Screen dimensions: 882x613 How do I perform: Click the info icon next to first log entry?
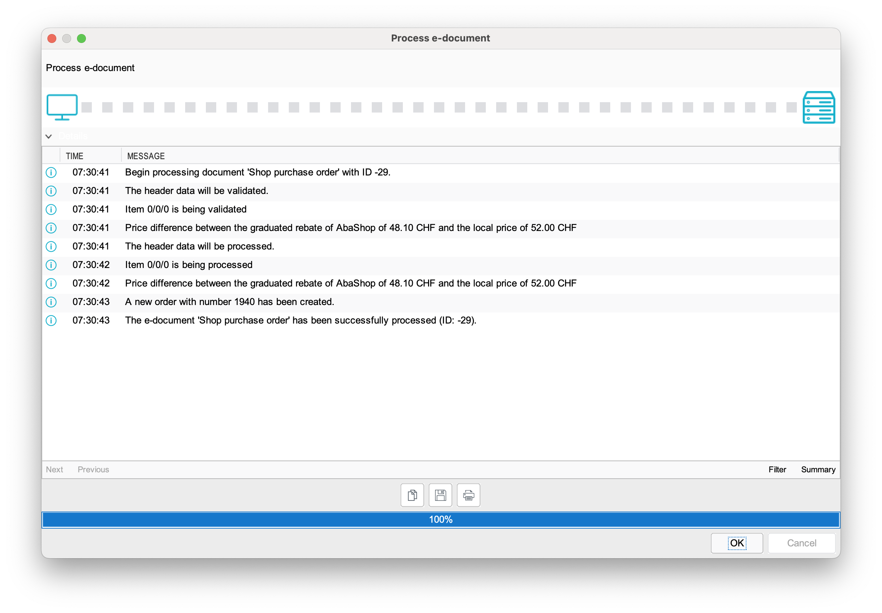(x=51, y=173)
